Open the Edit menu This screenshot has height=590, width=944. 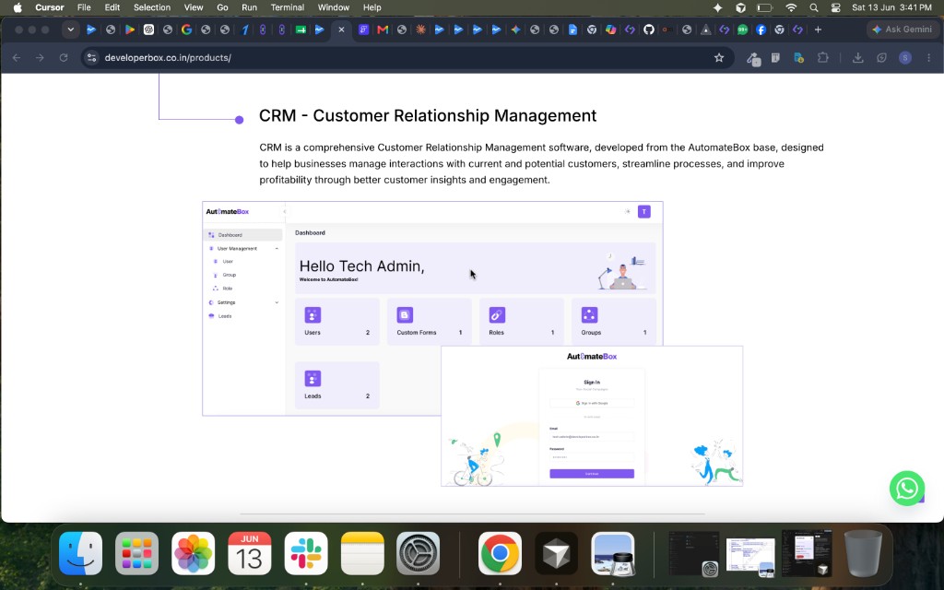(112, 7)
